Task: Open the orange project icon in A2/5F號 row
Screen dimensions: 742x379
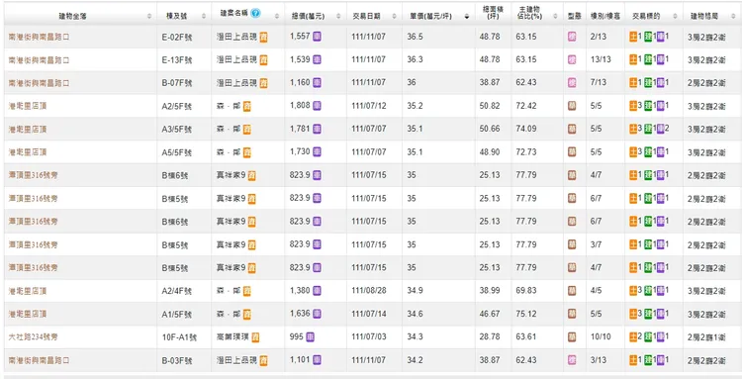Action: point(247,107)
